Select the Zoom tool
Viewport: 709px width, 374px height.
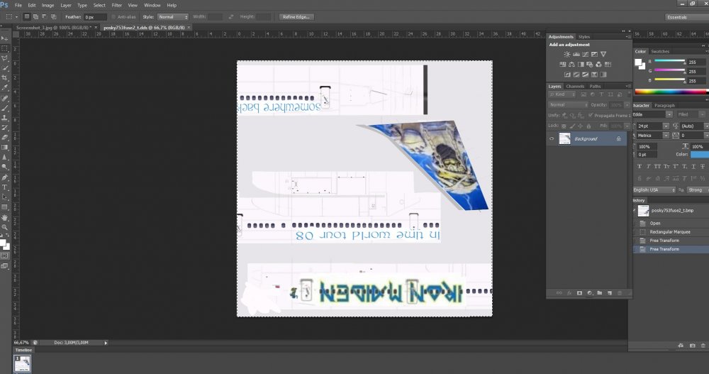(5, 227)
